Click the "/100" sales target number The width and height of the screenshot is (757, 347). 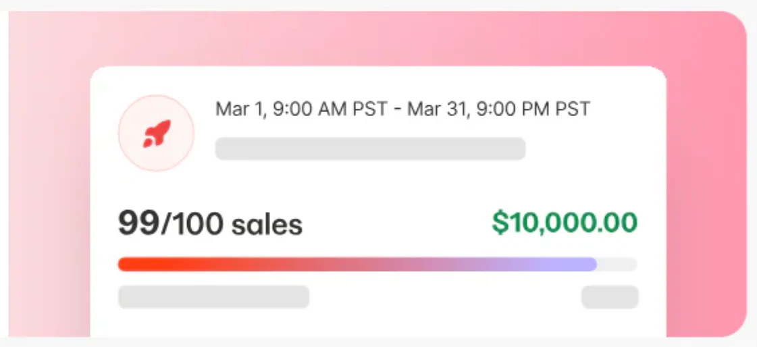[192, 223]
